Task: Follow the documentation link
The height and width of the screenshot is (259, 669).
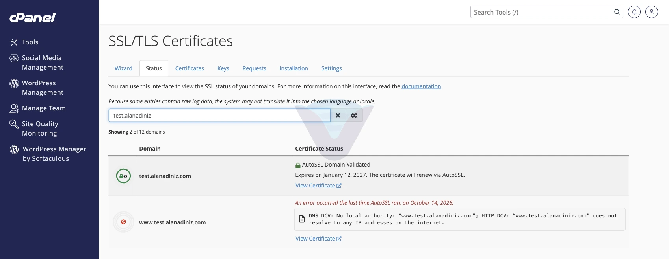Action: (421, 86)
